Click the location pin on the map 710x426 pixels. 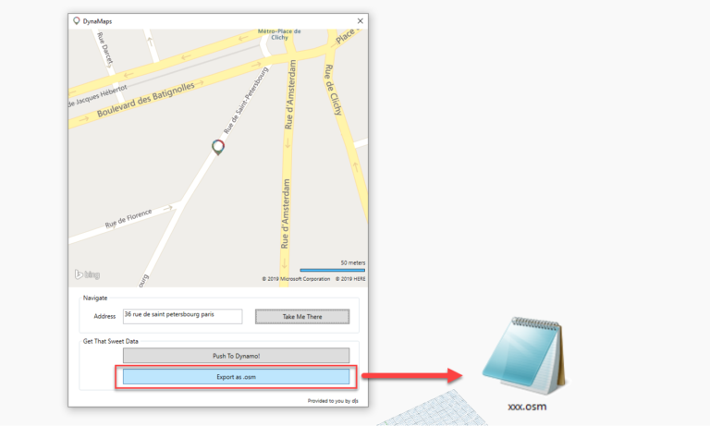tap(218, 147)
